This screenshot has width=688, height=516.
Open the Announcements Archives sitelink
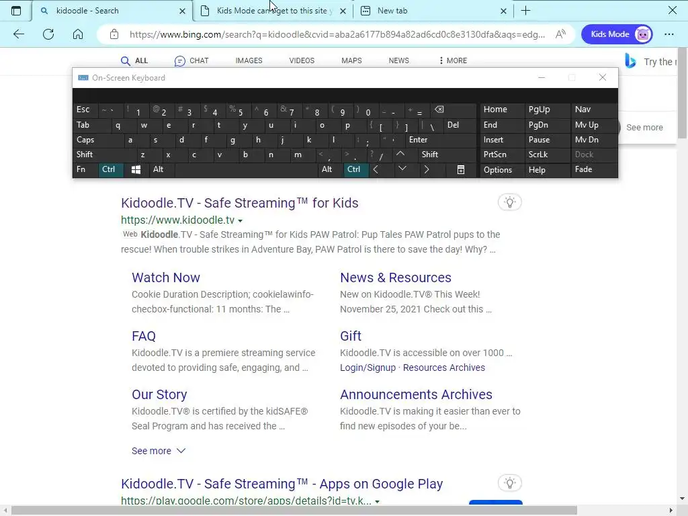pos(416,394)
